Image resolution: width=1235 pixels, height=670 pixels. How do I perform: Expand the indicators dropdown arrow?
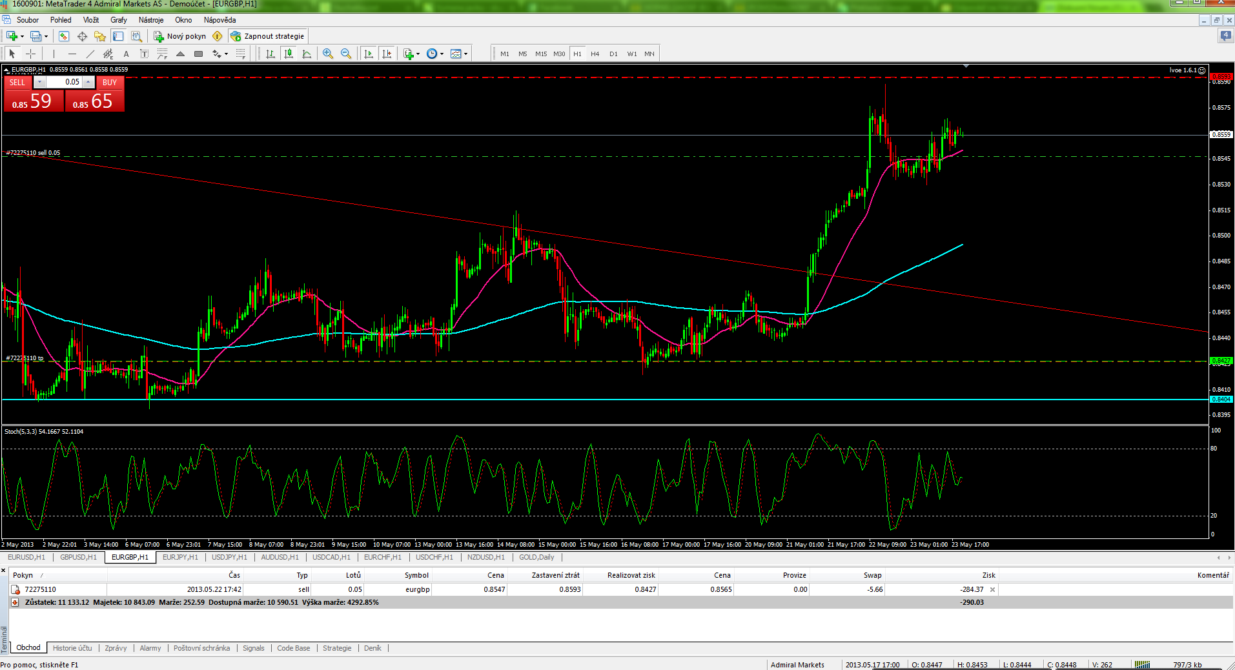click(x=418, y=54)
